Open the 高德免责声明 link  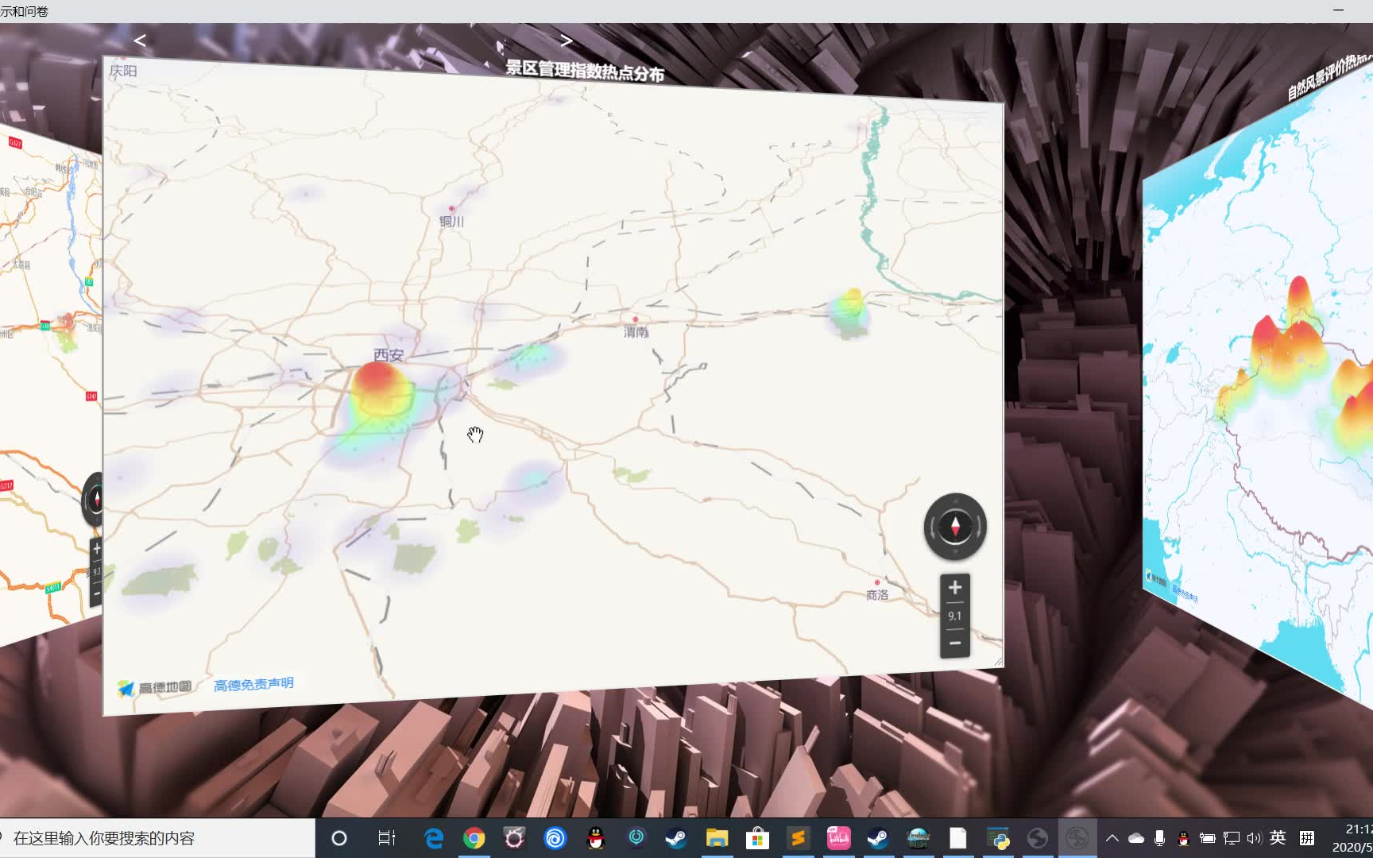point(253,684)
